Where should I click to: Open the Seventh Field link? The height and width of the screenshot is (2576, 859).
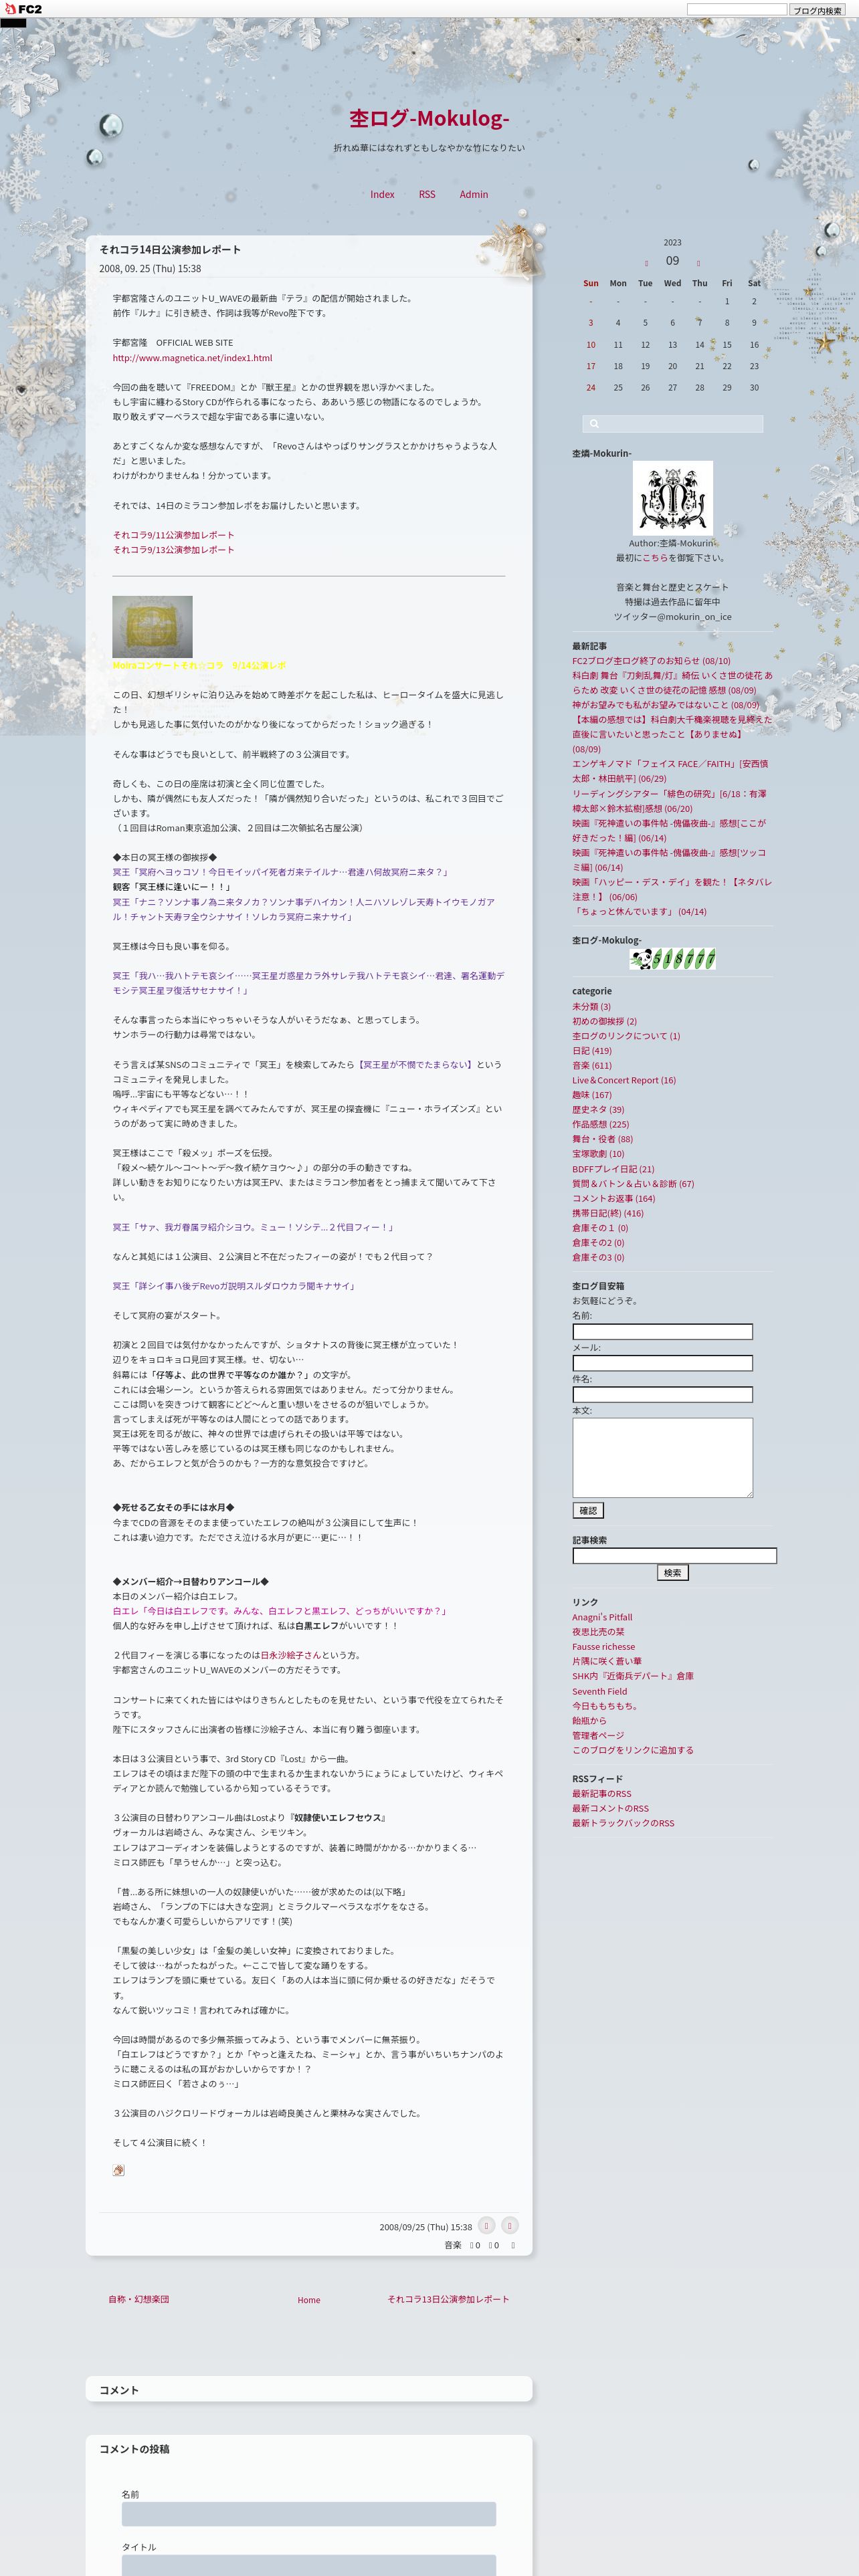pos(600,1692)
